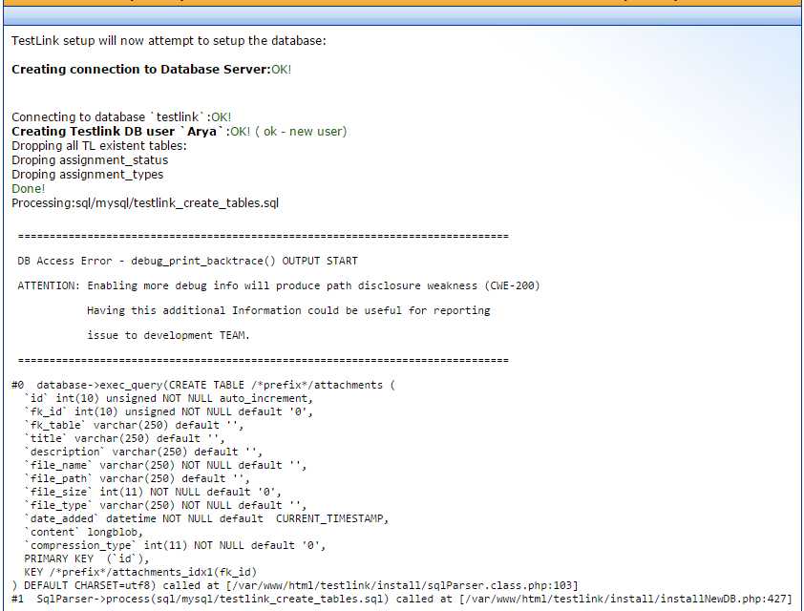
Task: Click the 'ATTENTION: Enabling more debug info' line
Action: click(279, 285)
